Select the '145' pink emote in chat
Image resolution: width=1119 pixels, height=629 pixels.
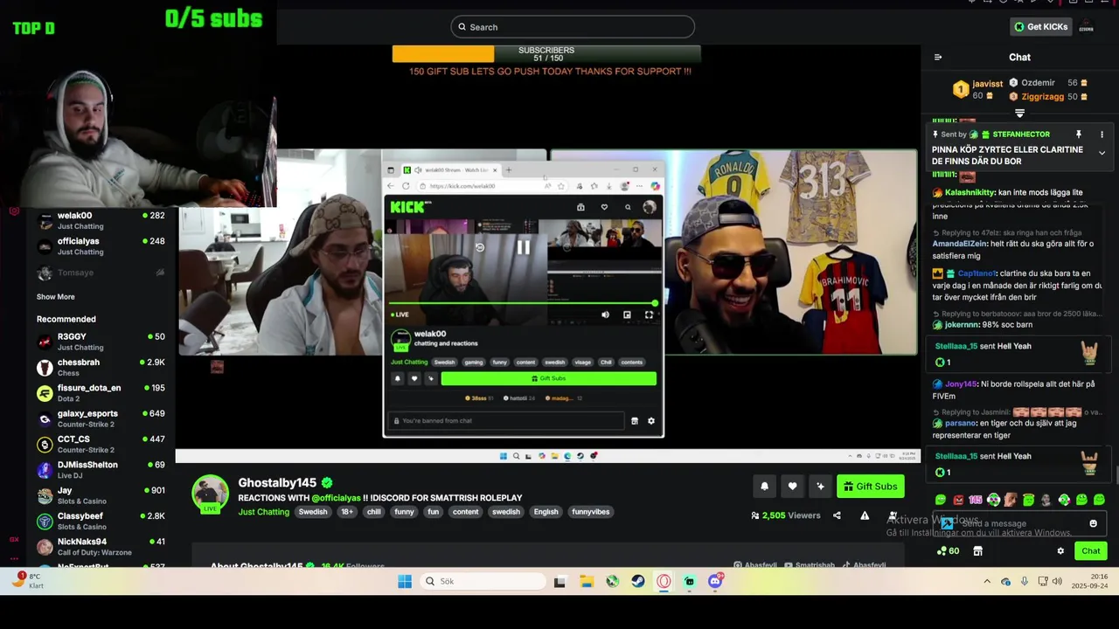pyautogui.click(x=976, y=500)
